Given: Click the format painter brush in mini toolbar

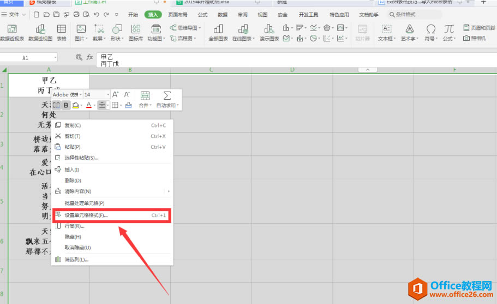Looking at the screenshot, I should 128,105.
